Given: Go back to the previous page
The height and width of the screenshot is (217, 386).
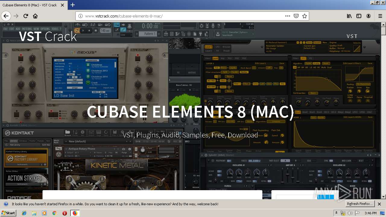Looking at the screenshot, I should point(6,16).
